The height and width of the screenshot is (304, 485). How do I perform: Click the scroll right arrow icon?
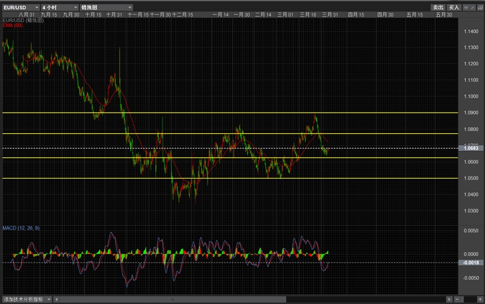point(449,299)
